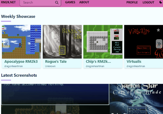Go to previous showcase slide arrow
The width and height of the screenshot is (163, 114).
(x=6, y=44)
